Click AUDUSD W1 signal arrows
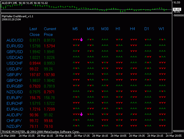Screen dimensions: 184x139 [162, 40]
